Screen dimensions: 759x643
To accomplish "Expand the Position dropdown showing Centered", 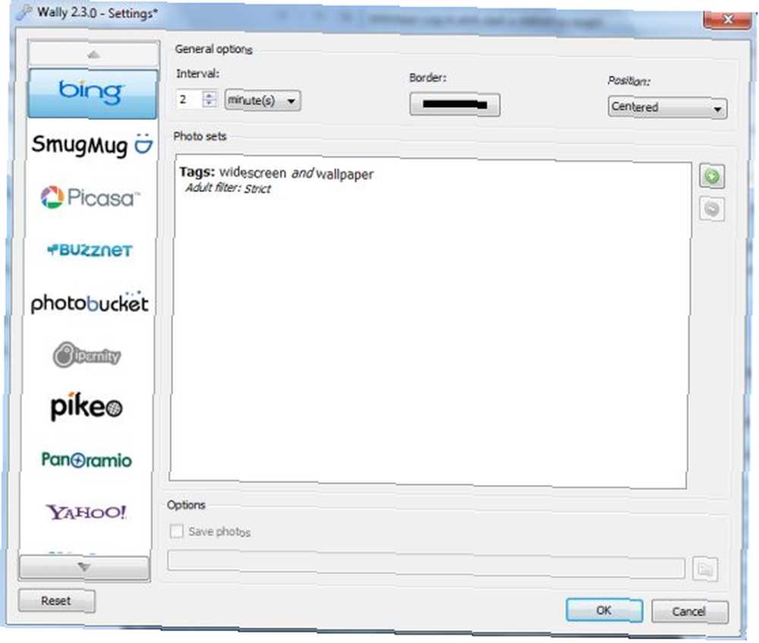I will pyautogui.click(x=667, y=107).
